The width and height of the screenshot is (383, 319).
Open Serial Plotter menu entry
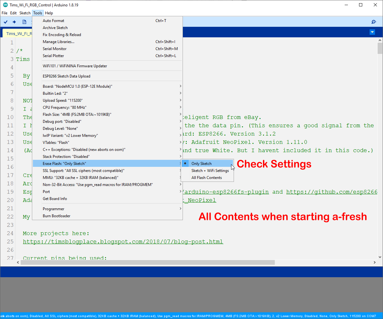108,56
